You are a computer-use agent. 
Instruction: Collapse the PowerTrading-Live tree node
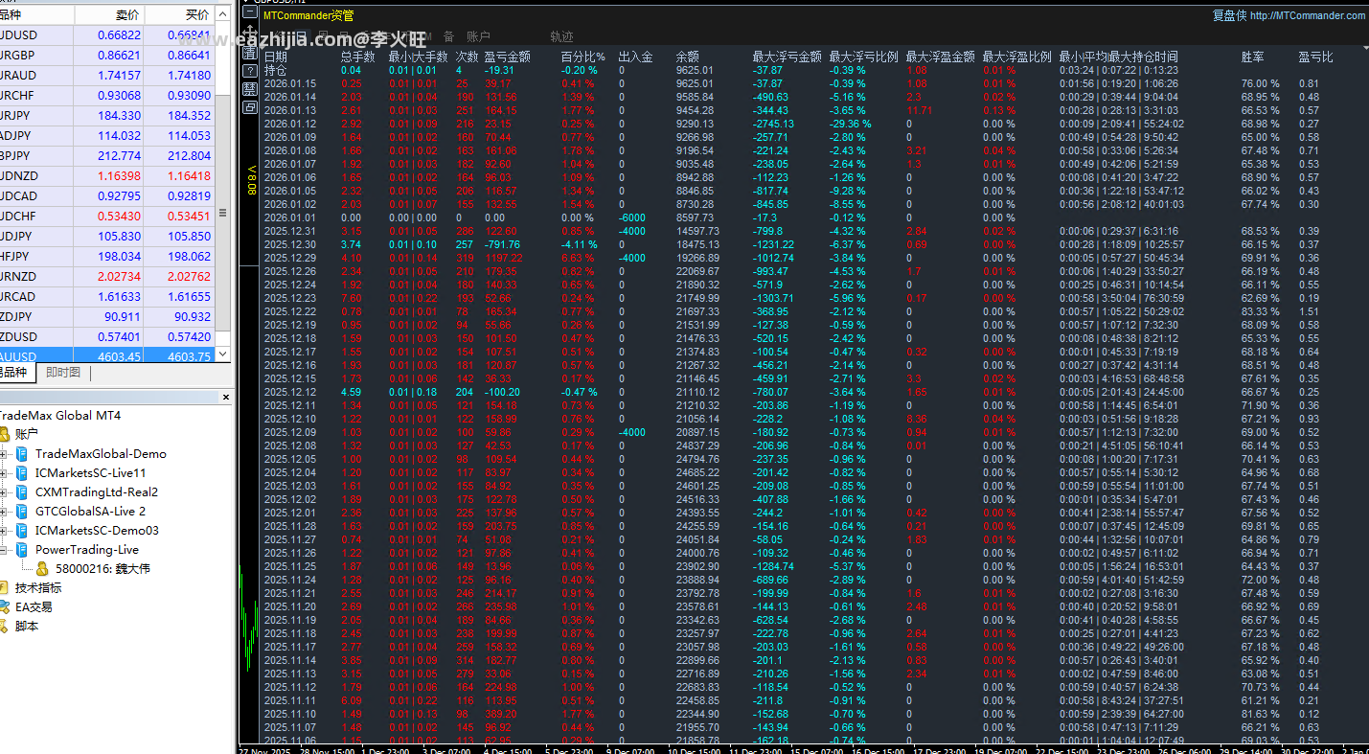[4, 550]
